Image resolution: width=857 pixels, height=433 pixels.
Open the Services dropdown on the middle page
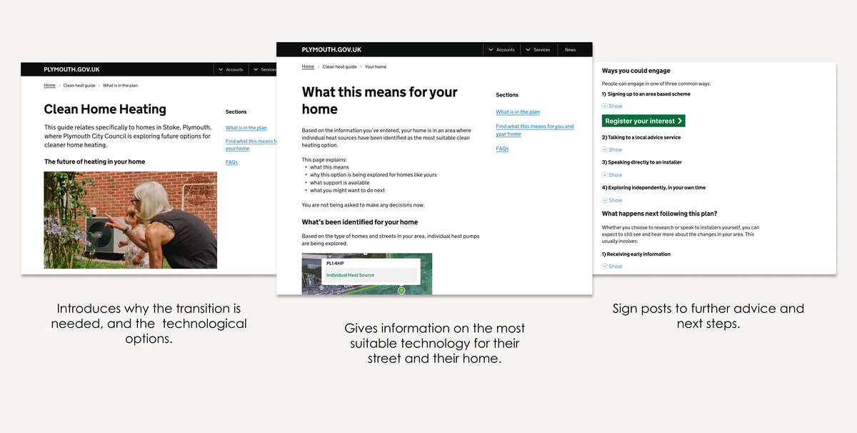[x=538, y=50]
